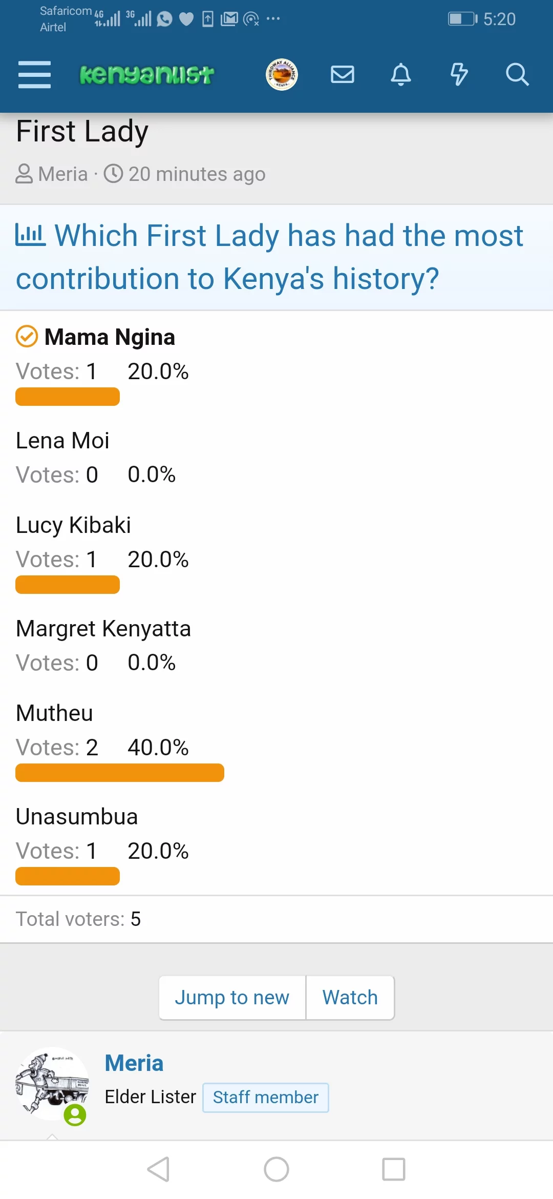Tap the Staff member badge
Viewport: 553px width, 1199px height.
tap(265, 1098)
